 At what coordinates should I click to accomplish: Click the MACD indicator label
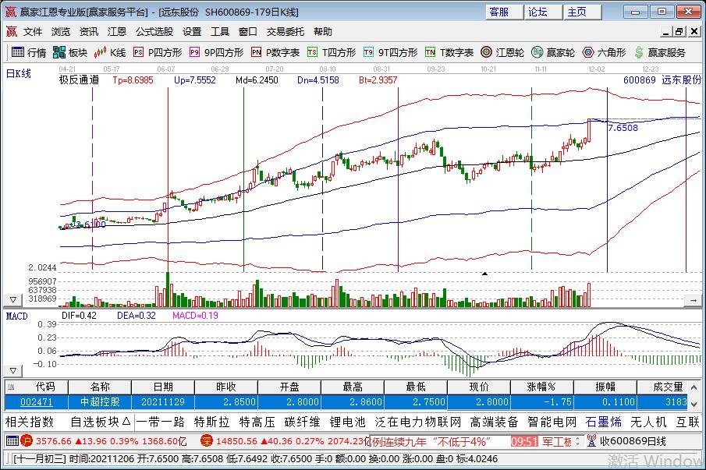(x=16, y=316)
